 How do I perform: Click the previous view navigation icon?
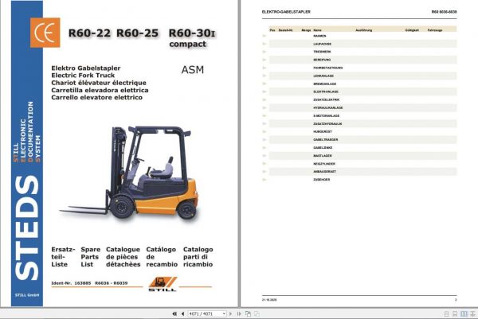click(x=248, y=313)
